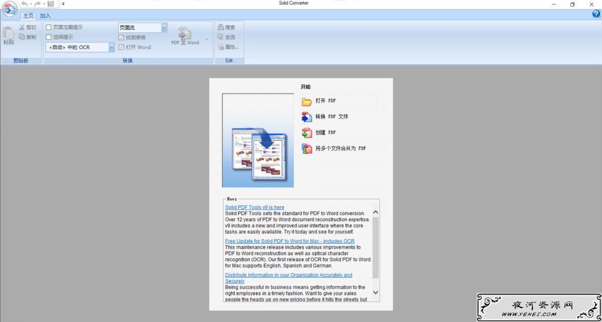Image resolution: width=602 pixels, height=322 pixels.
Task: Open Free Update for Solid PDF to Word link
Action: (x=290, y=241)
